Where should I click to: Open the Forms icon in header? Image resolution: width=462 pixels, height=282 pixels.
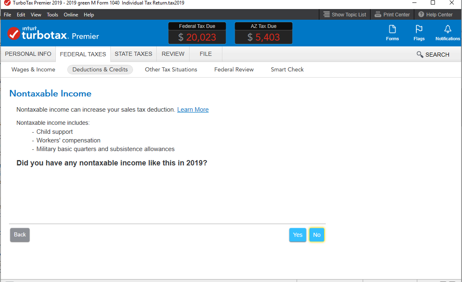(x=392, y=33)
